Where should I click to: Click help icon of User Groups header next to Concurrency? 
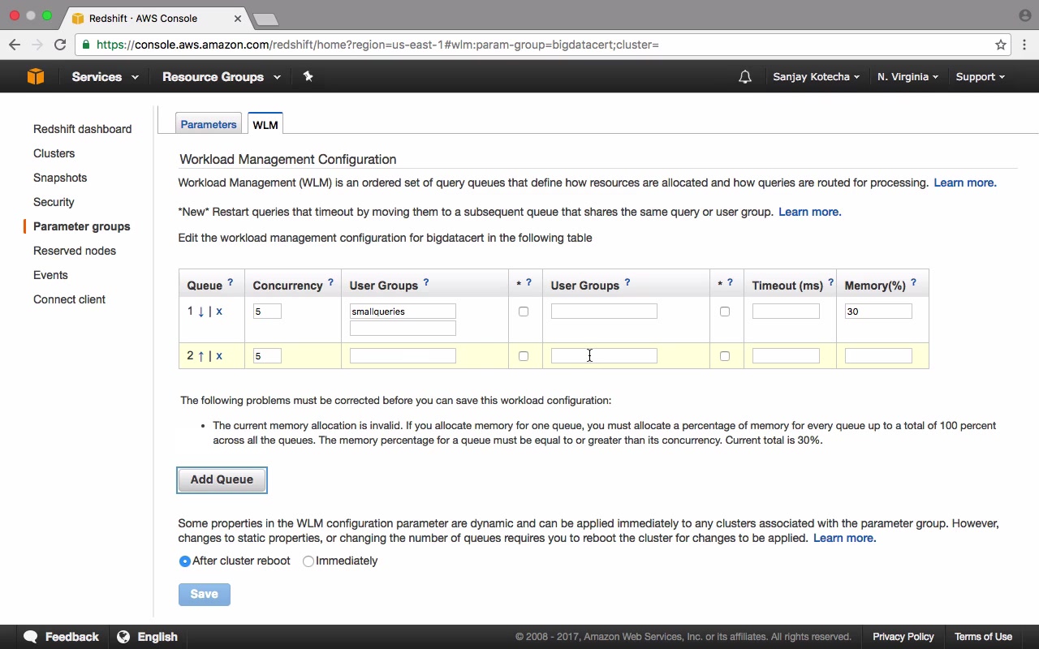pos(426,282)
